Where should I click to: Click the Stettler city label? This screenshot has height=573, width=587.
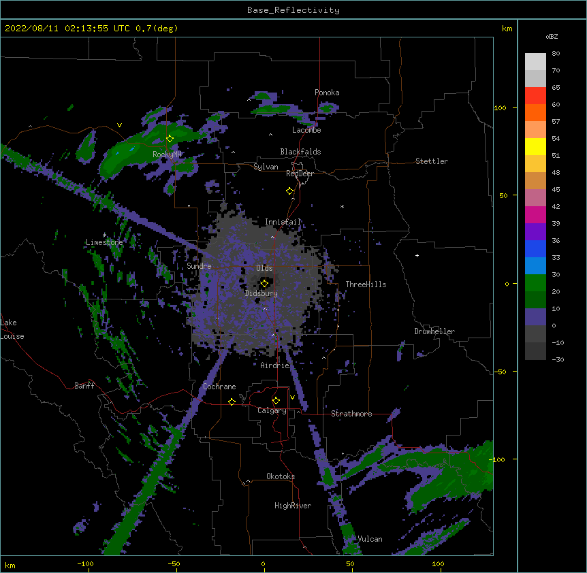[x=432, y=161]
